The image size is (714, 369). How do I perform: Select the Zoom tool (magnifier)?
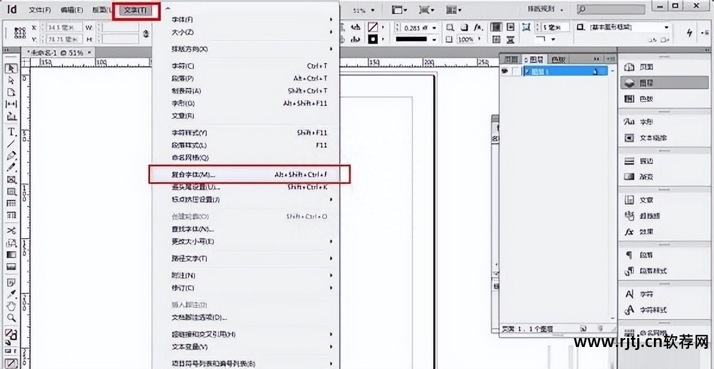click(11, 318)
